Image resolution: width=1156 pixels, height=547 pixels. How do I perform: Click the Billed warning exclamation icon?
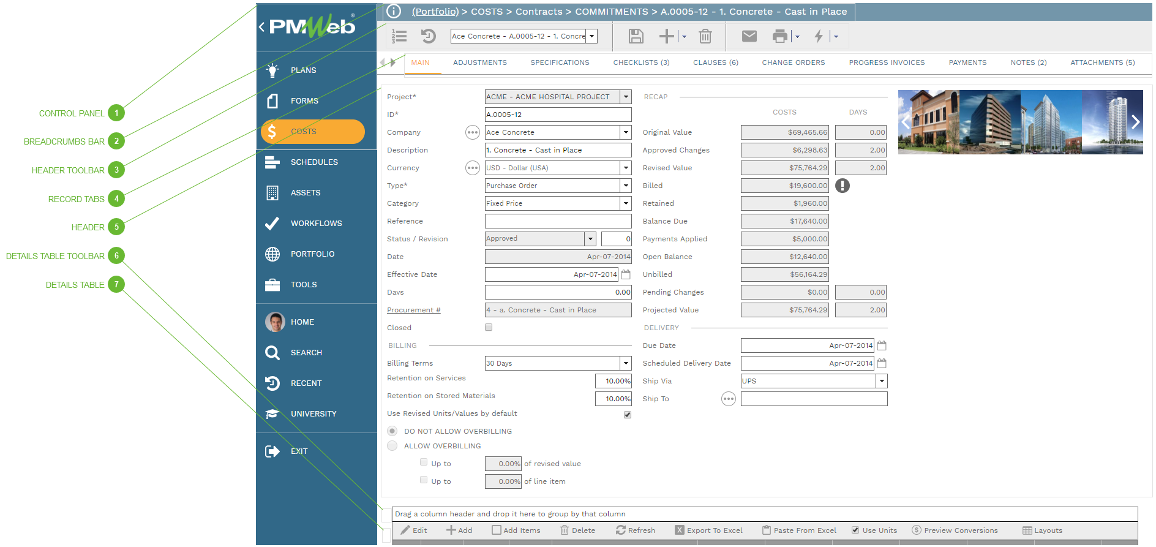click(843, 186)
